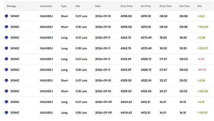Click the Date column header
This screenshot has width=214, height=121.
tap(98, 6)
